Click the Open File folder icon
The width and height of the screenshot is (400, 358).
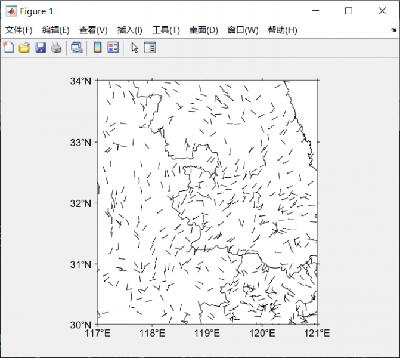click(x=24, y=48)
